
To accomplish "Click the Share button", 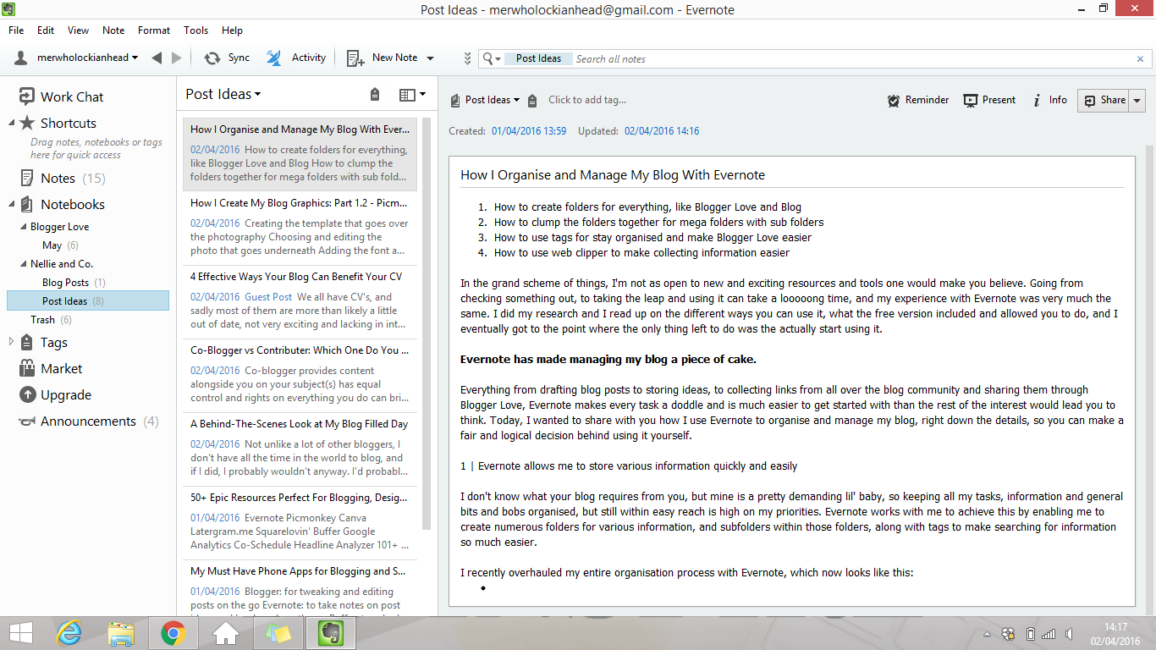I will click(x=1104, y=100).
